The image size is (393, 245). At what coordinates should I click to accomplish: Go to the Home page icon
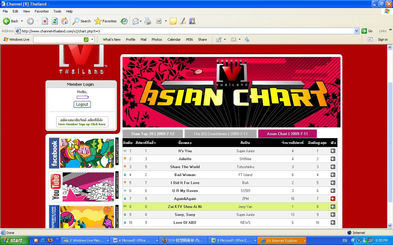[x=64, y=21]
